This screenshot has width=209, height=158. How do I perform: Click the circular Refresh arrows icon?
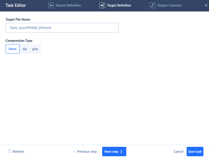10,151
